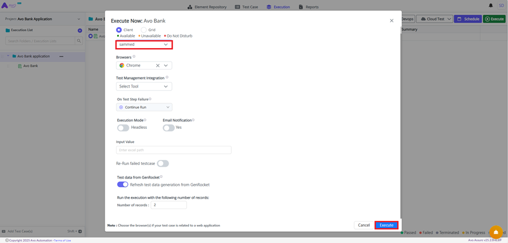Switch to Reports tab
508x243 pixels.
tap(309, 7)
